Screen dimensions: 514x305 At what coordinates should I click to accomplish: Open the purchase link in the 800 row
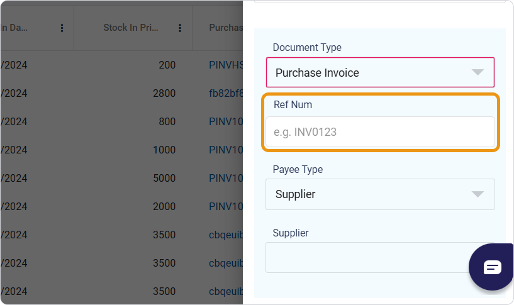coord(226,121)
